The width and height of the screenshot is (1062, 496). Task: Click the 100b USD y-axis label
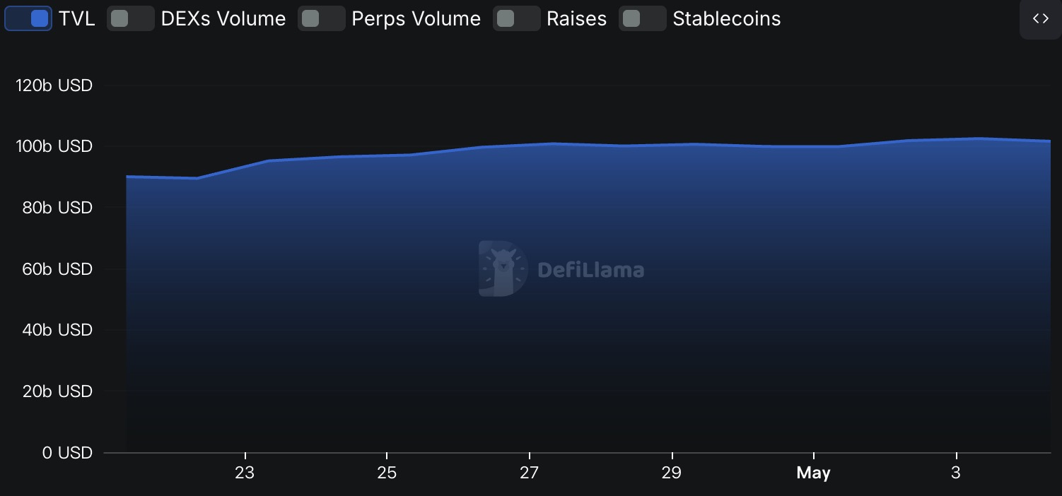coord(54,146)
